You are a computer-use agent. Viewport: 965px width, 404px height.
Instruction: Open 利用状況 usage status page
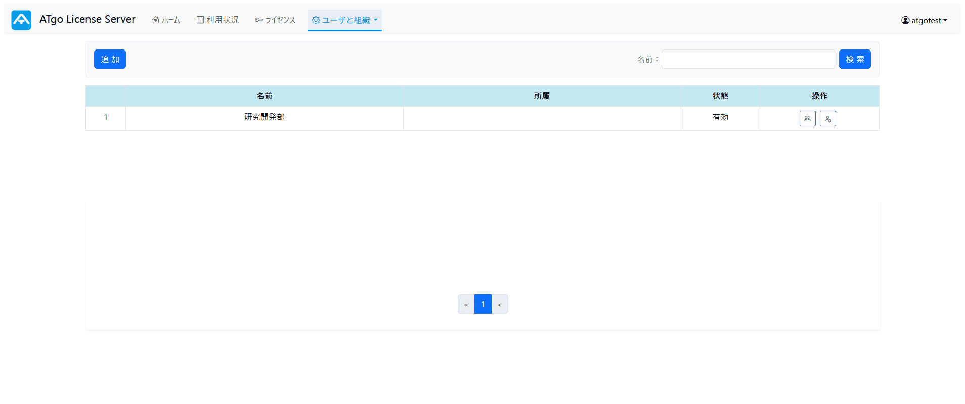pyautogui.click(x=217, y=20)
